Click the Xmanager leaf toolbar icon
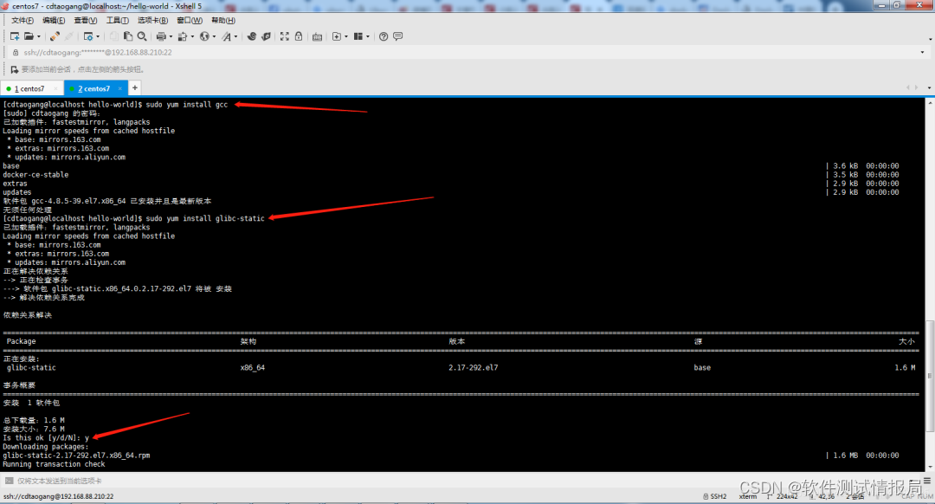This screenshot has height=504, width=935. [x=266, y=36]
